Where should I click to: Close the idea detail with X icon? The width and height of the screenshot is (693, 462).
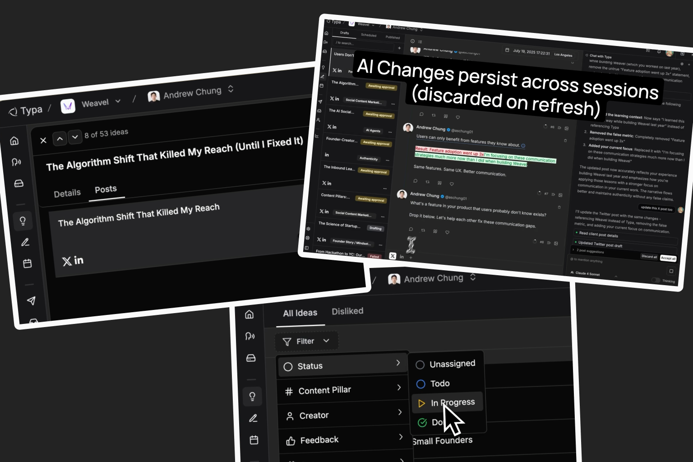pos(43,140)
